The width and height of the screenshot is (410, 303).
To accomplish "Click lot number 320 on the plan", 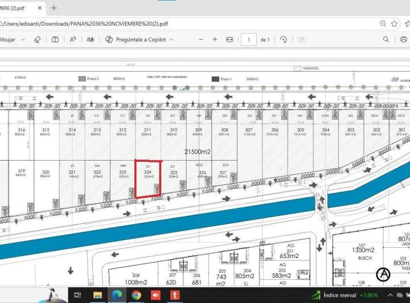I will (46, 172).
